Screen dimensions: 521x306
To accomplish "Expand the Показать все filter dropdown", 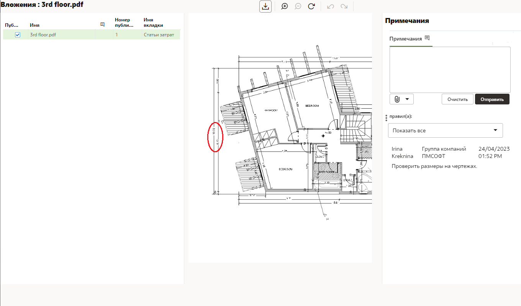I will (445, 130).
